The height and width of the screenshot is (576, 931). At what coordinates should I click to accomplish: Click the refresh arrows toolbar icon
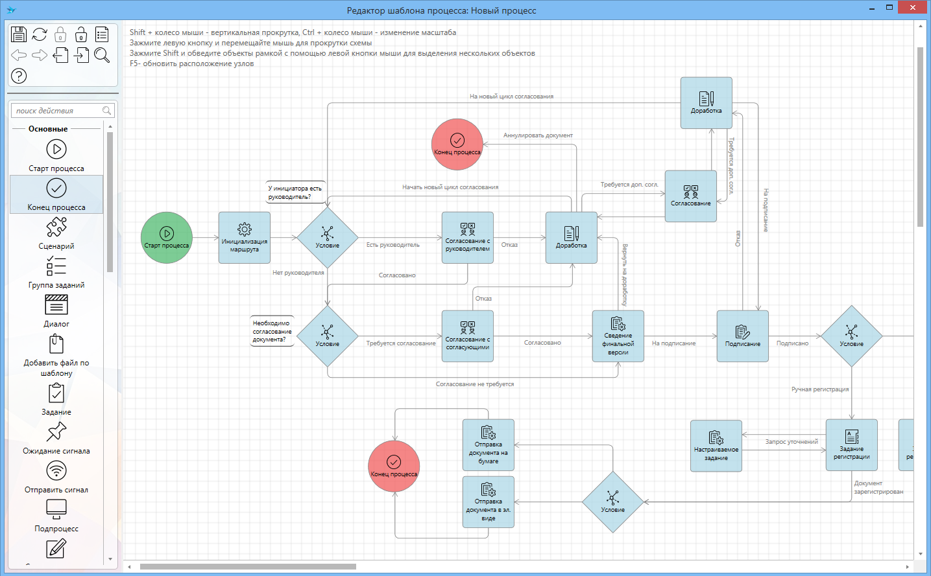point(40,34)
